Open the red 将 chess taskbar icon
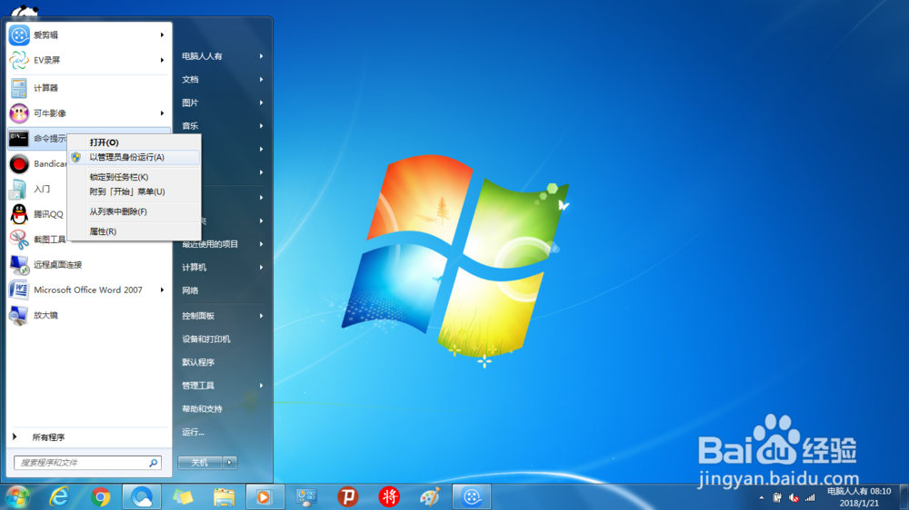The width and height of the screenshot is (909, 510). [389, 496]
